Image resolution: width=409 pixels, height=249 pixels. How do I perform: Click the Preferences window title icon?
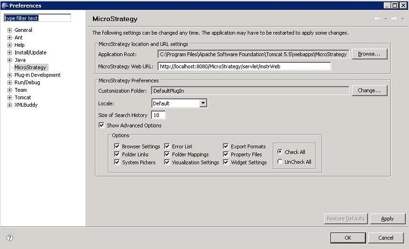tap(5, 5)
